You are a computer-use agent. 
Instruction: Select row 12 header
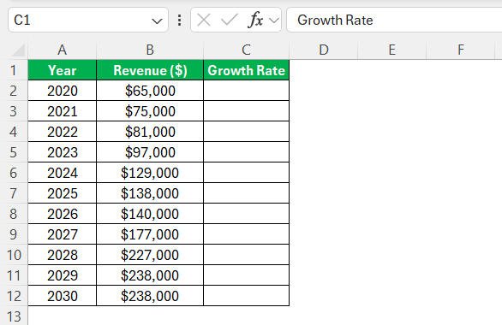(14, 296)
